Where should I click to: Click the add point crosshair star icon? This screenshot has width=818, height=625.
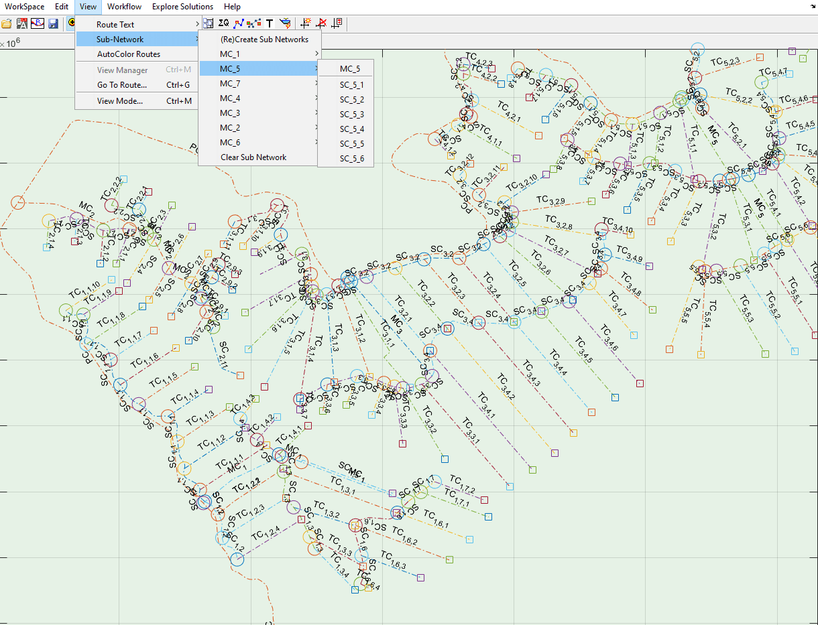[306, 23]
